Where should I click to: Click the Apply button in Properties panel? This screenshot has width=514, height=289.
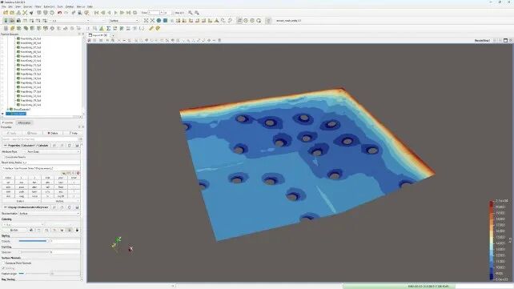tap(11, 134)
